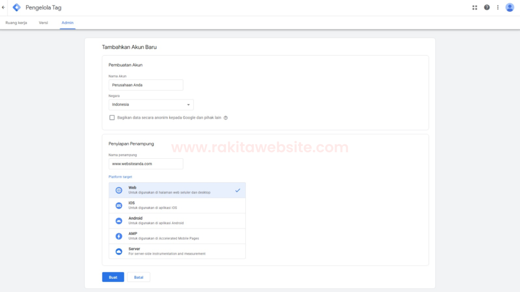Click the Server cloud icon
This screenshot has height=292, width=520.
click(119, 251)
